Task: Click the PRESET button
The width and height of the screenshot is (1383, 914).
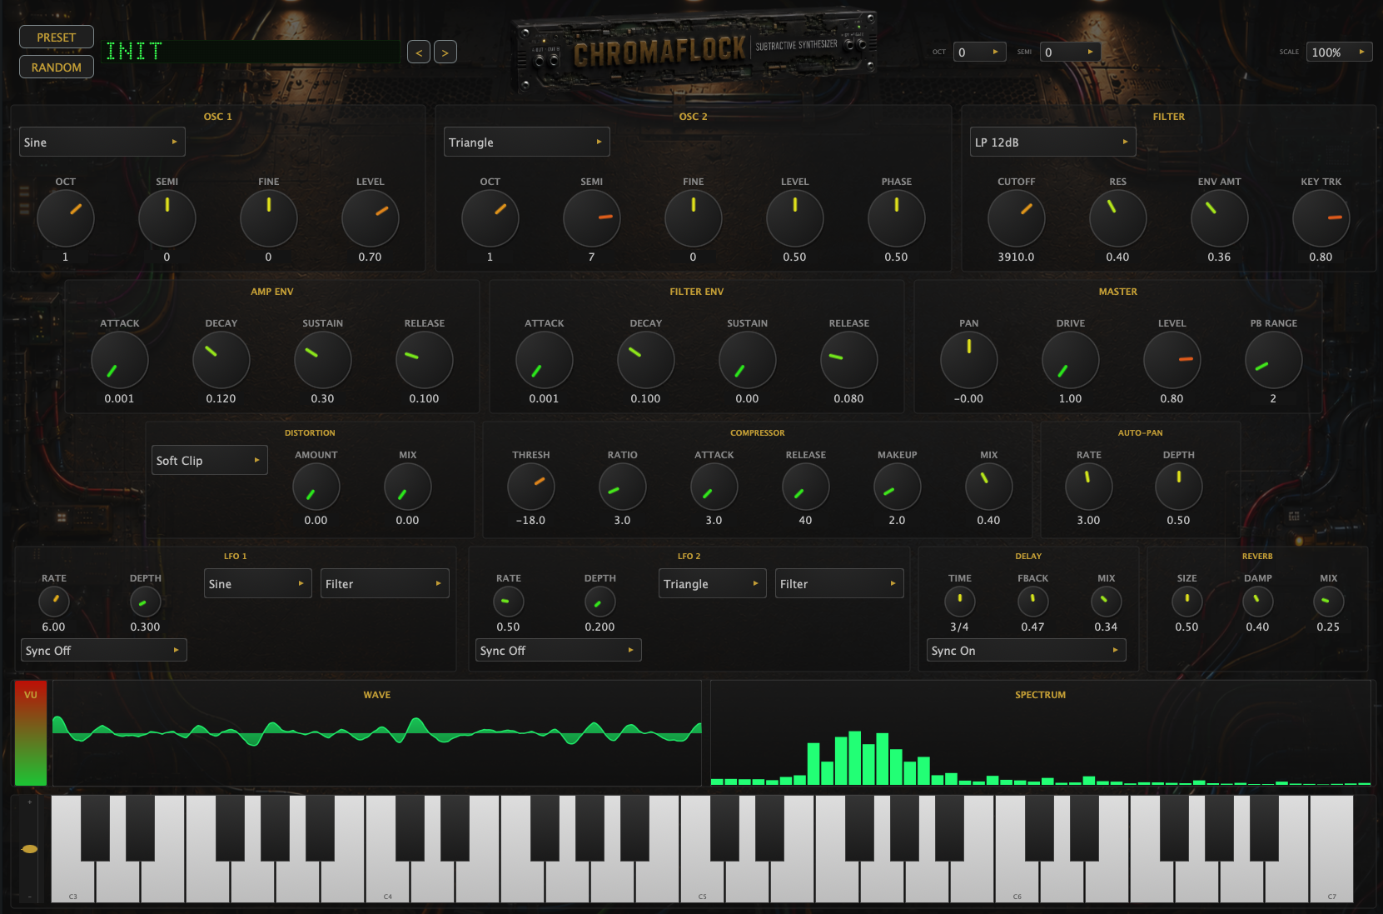Action: click(x=57, y=37)
